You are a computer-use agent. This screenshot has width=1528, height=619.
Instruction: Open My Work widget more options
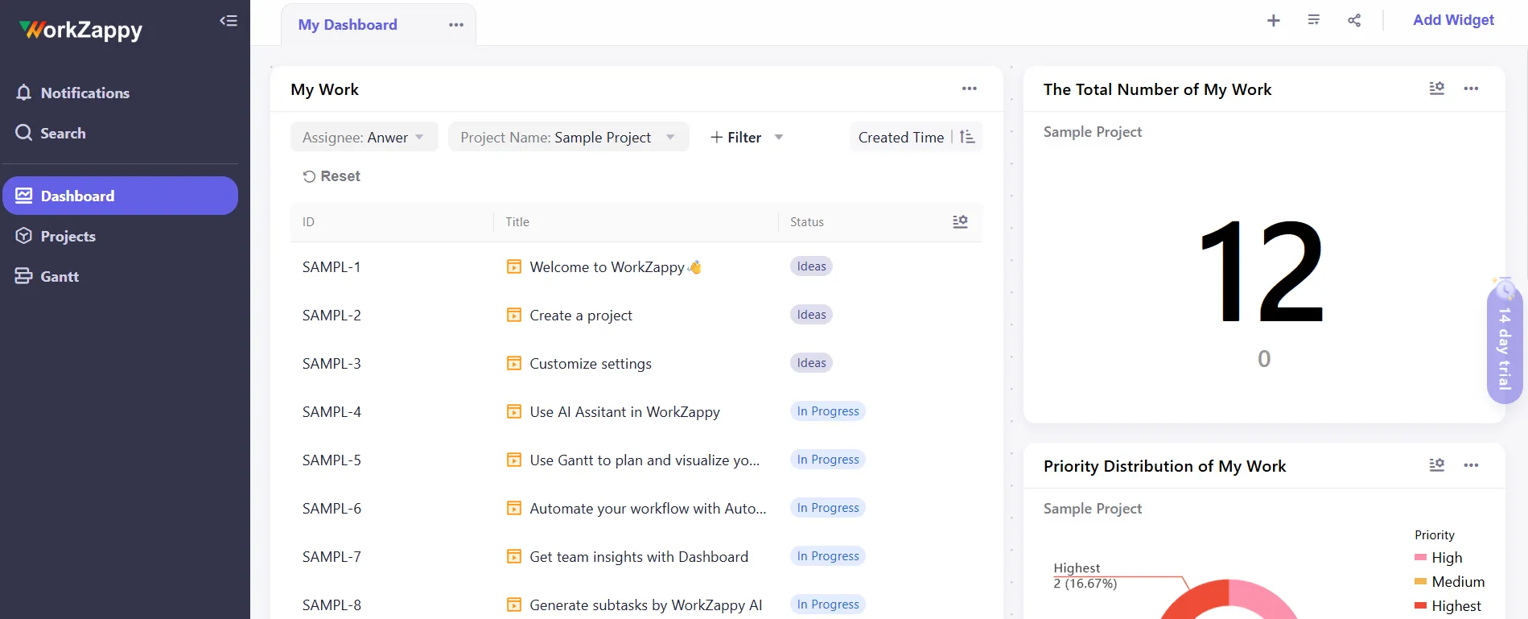point(969,89)
